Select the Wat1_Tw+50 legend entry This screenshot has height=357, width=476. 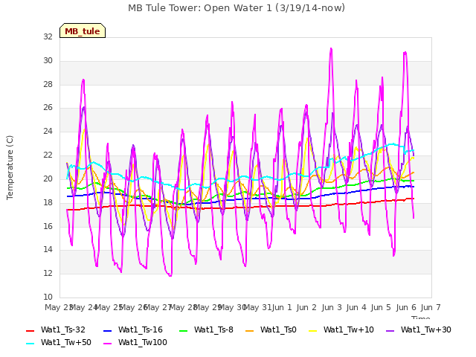[59, 342]
